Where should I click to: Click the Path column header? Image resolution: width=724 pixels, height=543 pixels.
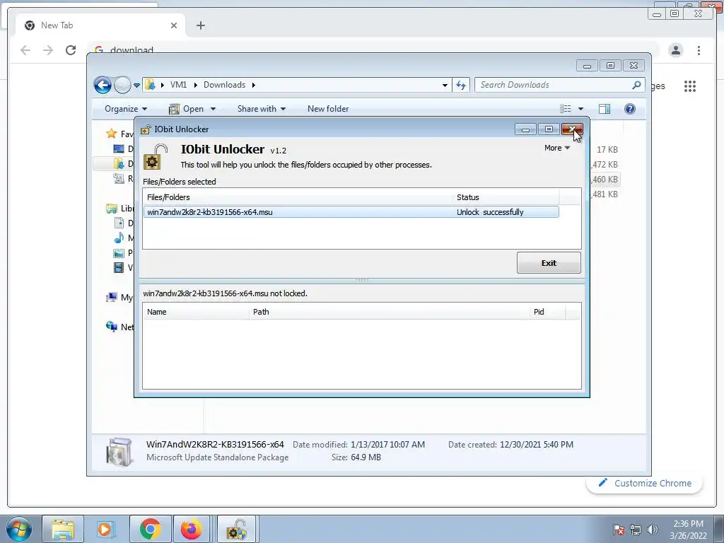click(x=390, y=312)
